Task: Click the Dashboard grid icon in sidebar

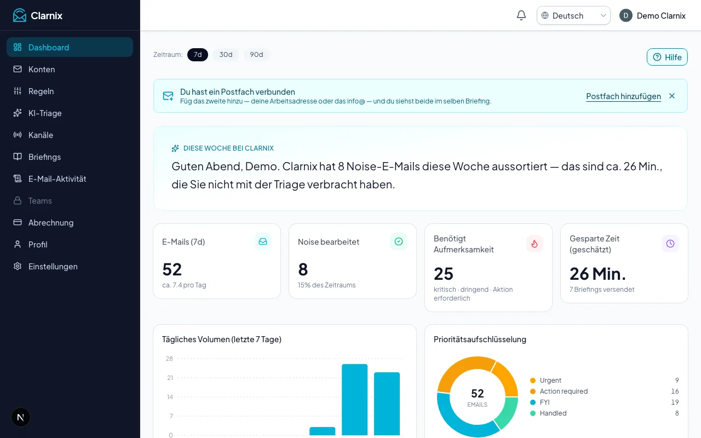Action: coord(18,47)
